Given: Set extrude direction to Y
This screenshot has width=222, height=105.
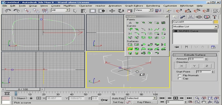Looking at the screenshot, I should pos(195,66).
